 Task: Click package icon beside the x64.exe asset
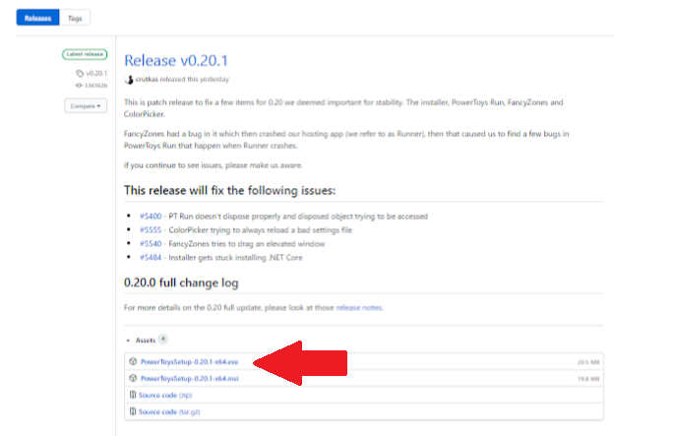(133, 361)
